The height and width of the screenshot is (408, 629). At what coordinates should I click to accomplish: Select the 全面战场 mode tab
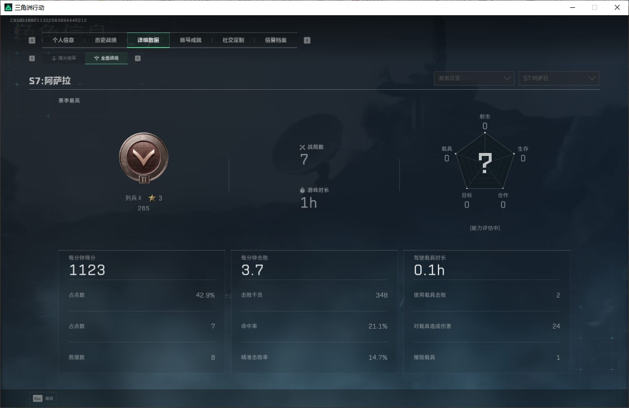click(106, 58)
